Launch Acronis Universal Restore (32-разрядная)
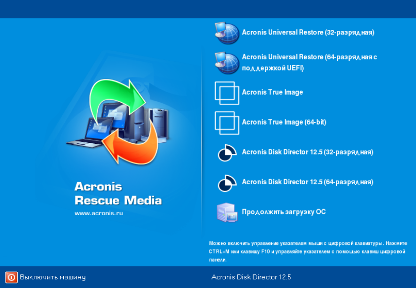The image size is (416, 288). (308, 33)
